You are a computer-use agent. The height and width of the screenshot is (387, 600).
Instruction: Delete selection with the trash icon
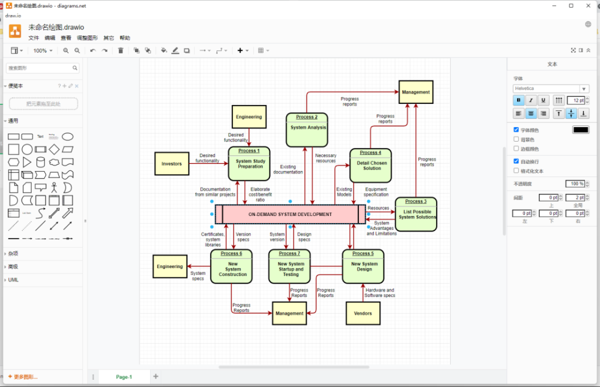pyautogui.click(x=121, y=50)
